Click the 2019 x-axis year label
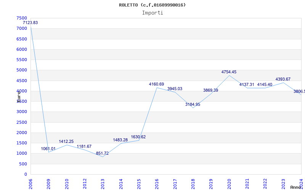The height and width of the screenshot is (191, 305). pyautogui.click(x=211, y=184)
